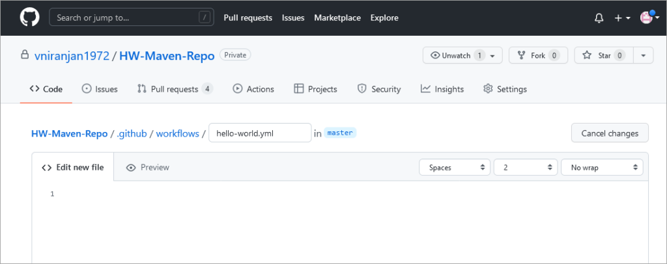
Task: Open the indent size 2 dropdown
Action: click(x=526, y=167)
